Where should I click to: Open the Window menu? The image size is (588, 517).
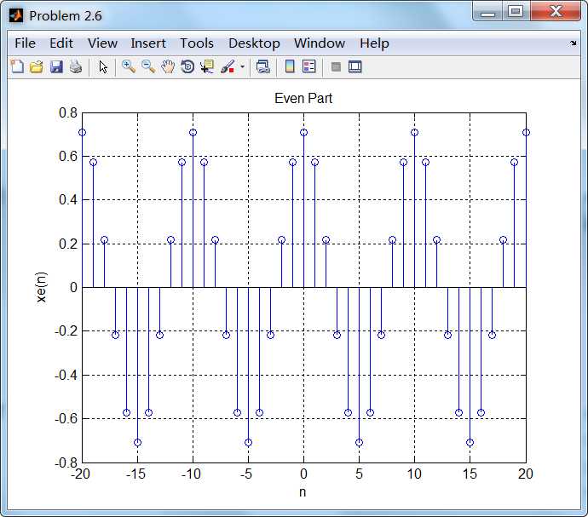[x=319, y=43]
